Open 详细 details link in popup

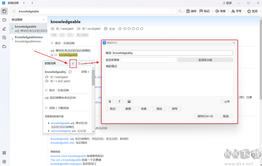point(85,72)
